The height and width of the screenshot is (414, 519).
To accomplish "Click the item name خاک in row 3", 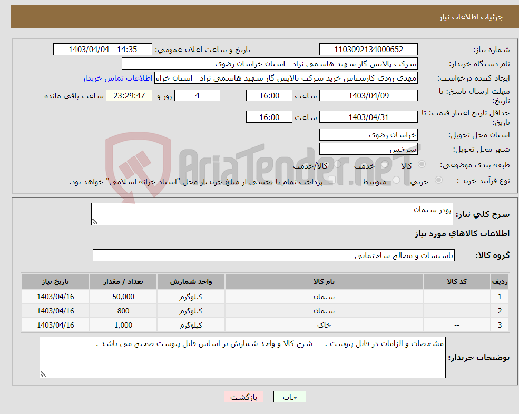I will pyautogui.click(x=324, y=325).
